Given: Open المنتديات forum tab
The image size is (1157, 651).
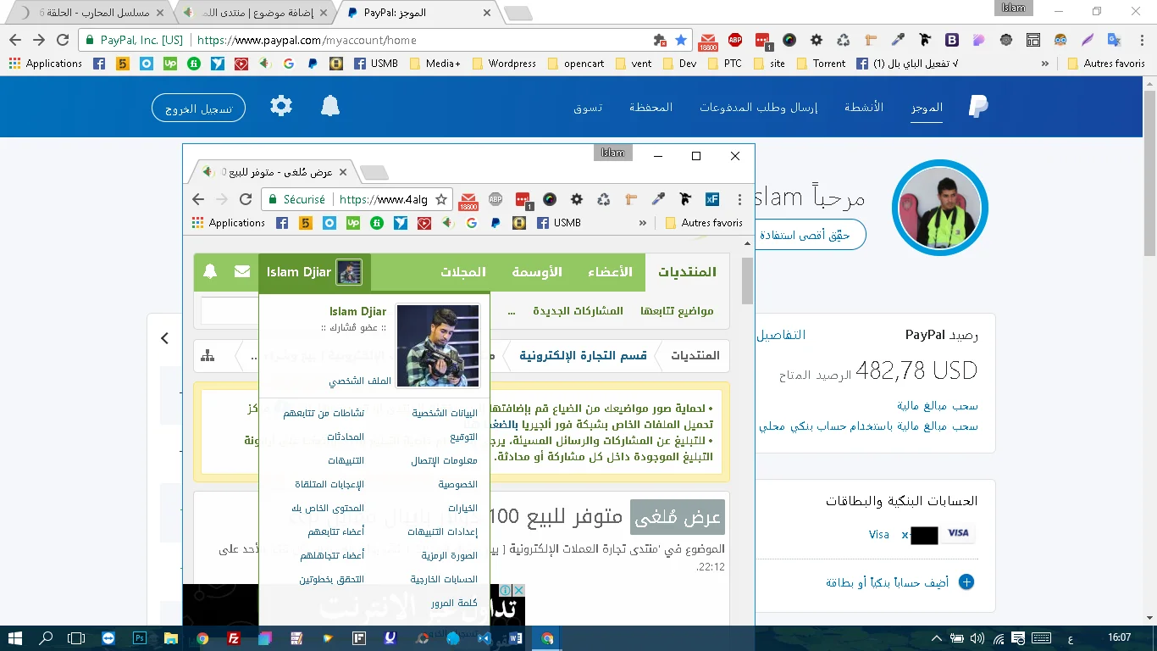Looking at the screenshot, I should coord(687,272).
